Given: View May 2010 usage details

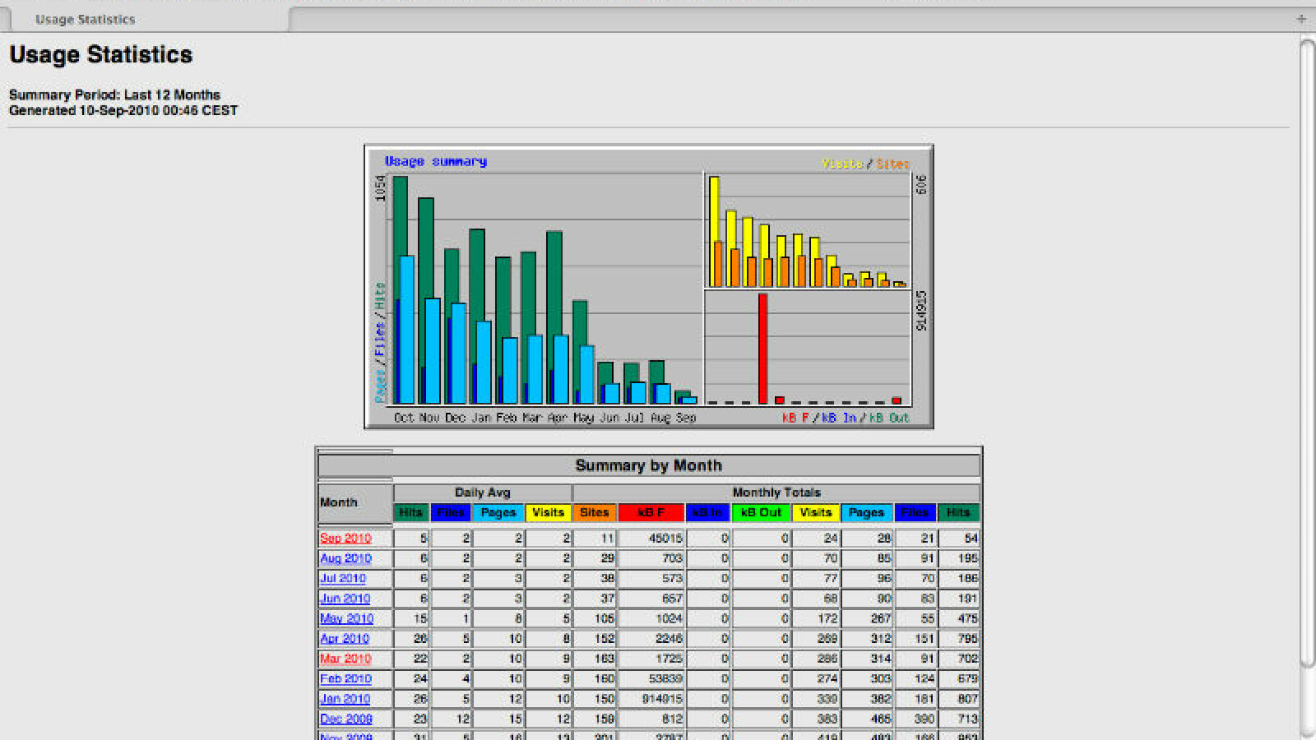Looking at the screenshot, I should (x=346, y=618).
